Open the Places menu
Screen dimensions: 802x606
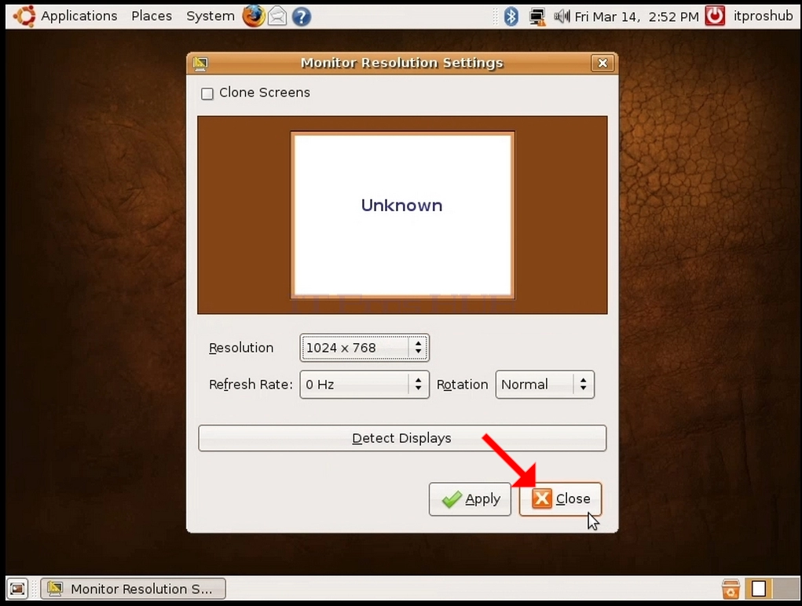(152, 16)
